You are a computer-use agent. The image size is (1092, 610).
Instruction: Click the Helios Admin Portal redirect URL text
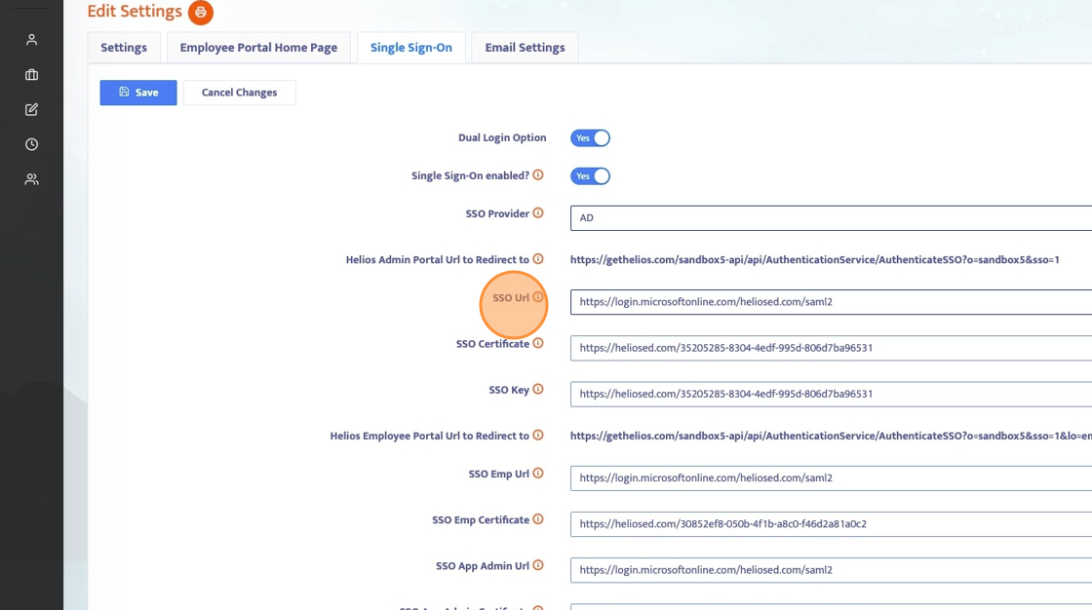click(815, 260)
